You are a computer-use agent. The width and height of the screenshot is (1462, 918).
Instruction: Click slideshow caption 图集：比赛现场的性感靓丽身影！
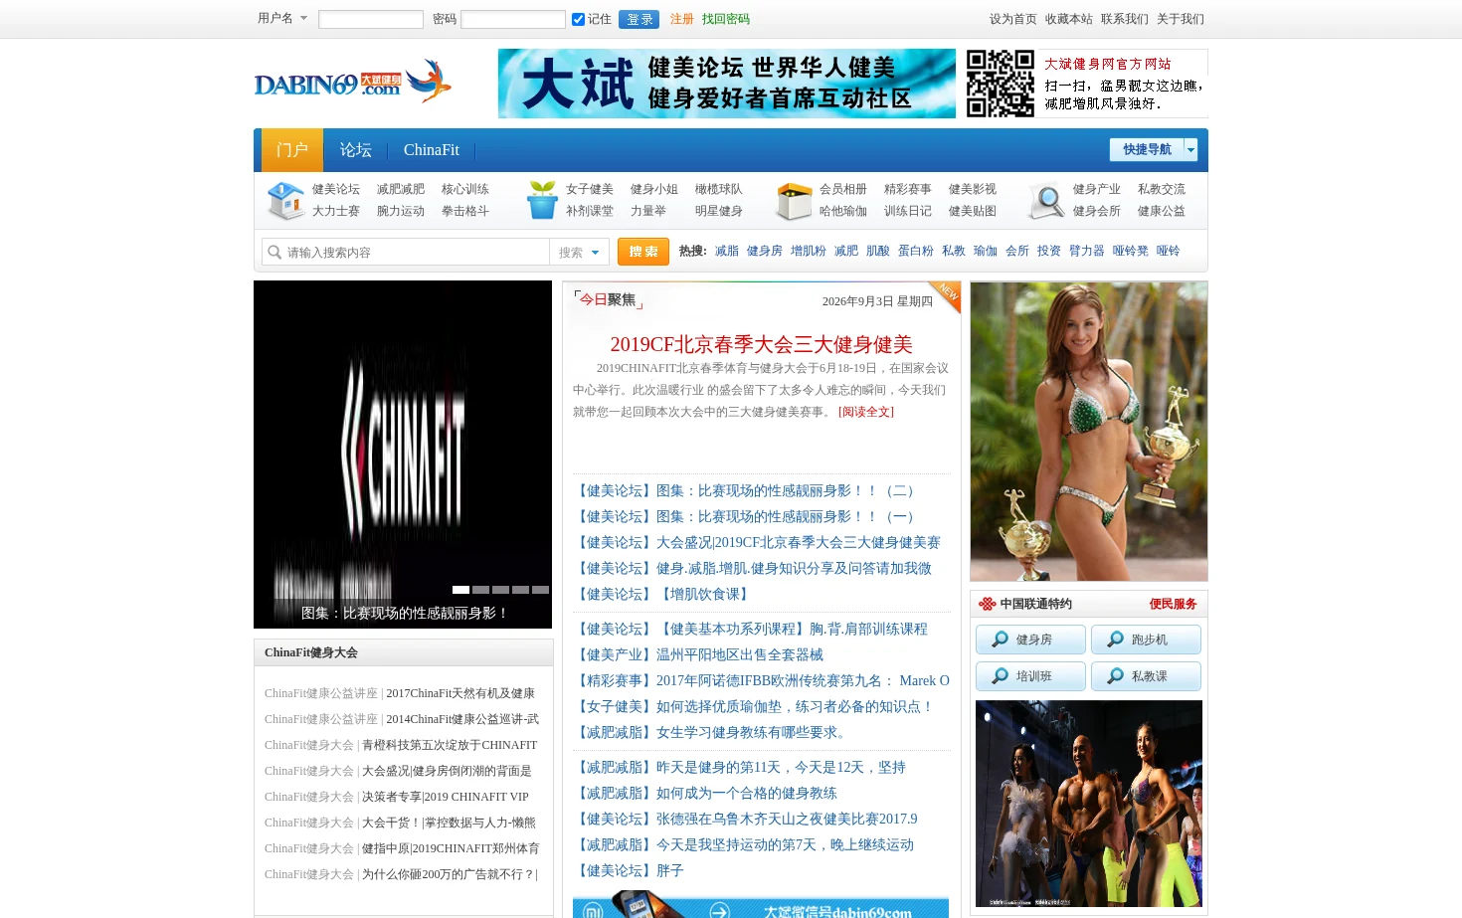coord(405,613)
